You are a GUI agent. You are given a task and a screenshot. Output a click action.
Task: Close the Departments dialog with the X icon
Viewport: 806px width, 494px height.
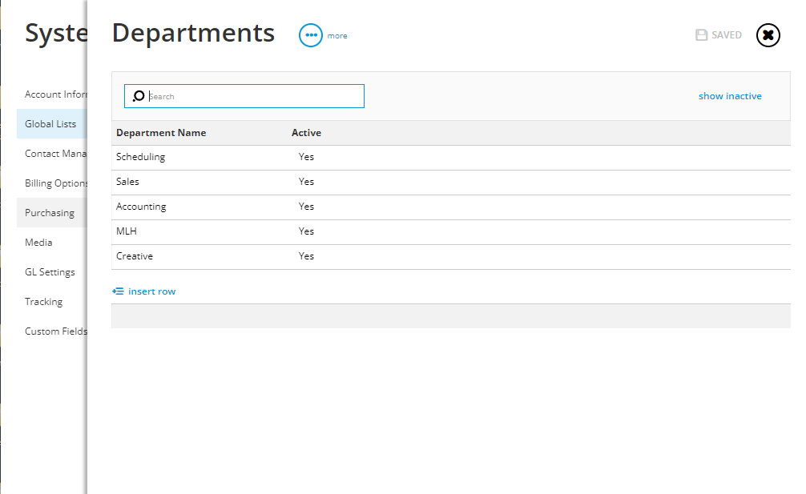tap(767, 34)
